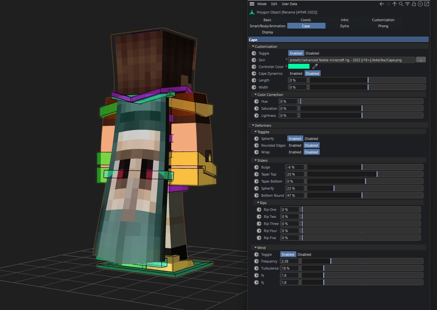Click the keyframe dot beside Bottom Round

(256, 195)
